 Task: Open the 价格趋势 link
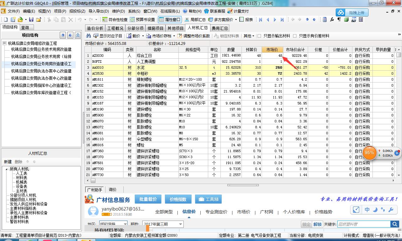[x=323, y=212]
